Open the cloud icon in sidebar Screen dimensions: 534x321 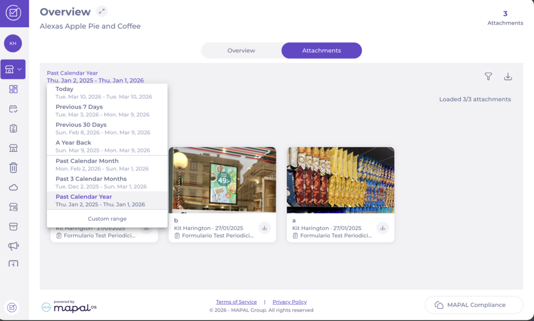click(x=14, y=187)
